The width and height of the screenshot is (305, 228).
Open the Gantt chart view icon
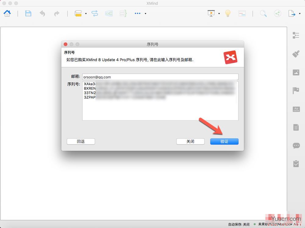point(242,13)
